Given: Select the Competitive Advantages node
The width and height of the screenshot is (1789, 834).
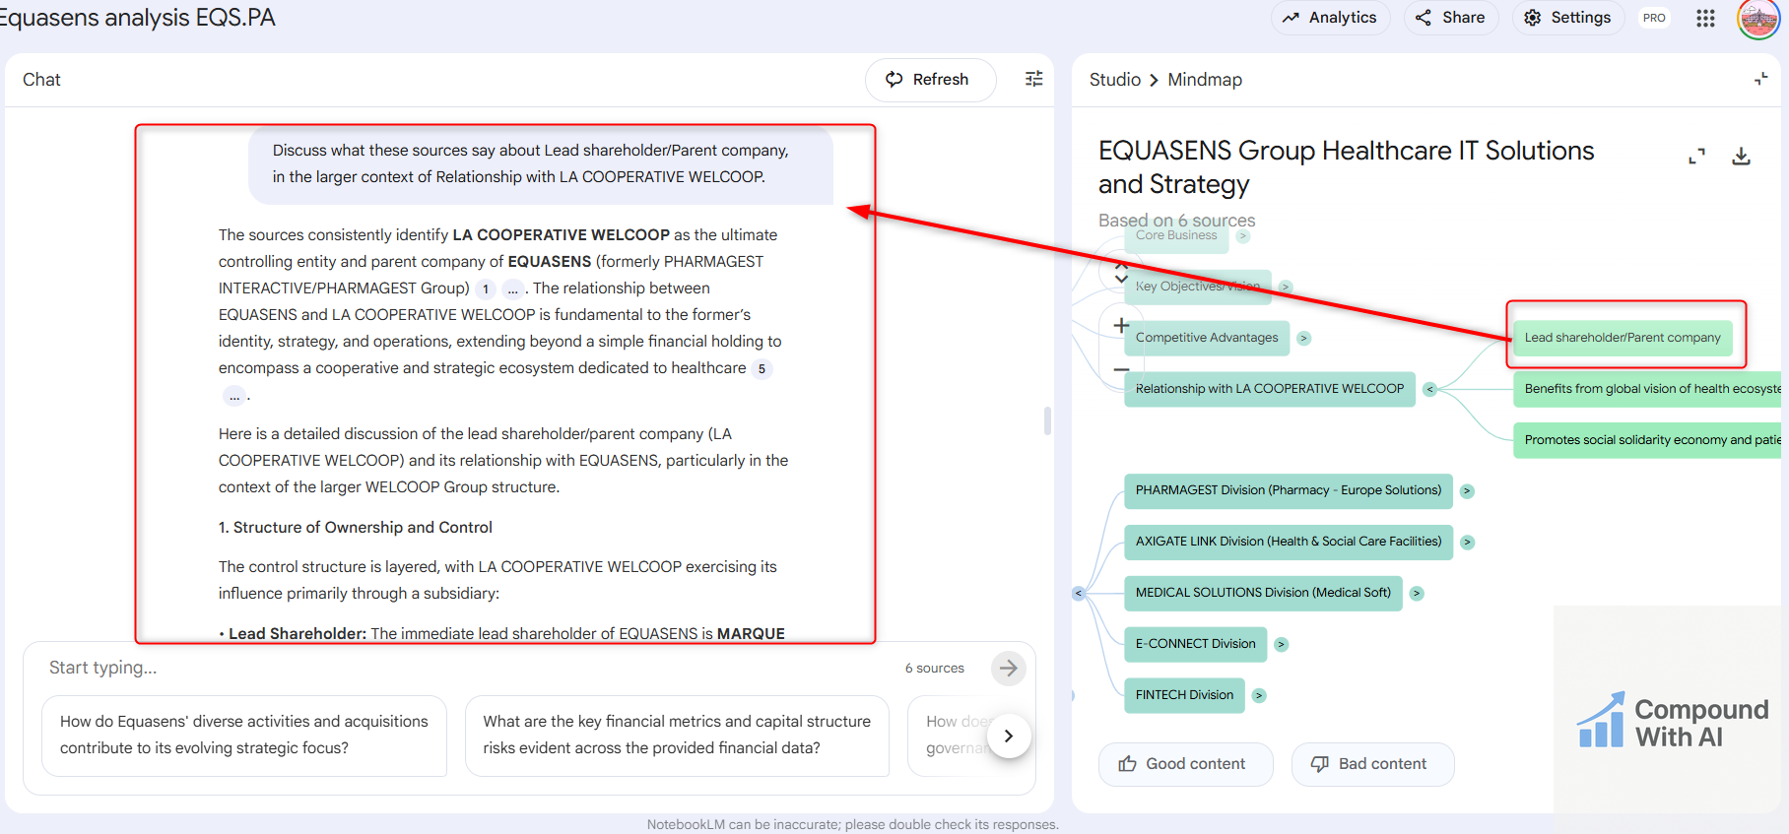Looking at the screenshot, I should (1207, 338).
